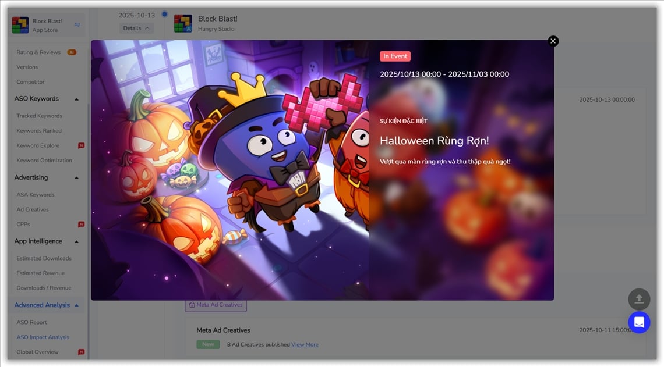Collapse the ASO Keywords section
The image size is (664, 367).
coord(76,99)
